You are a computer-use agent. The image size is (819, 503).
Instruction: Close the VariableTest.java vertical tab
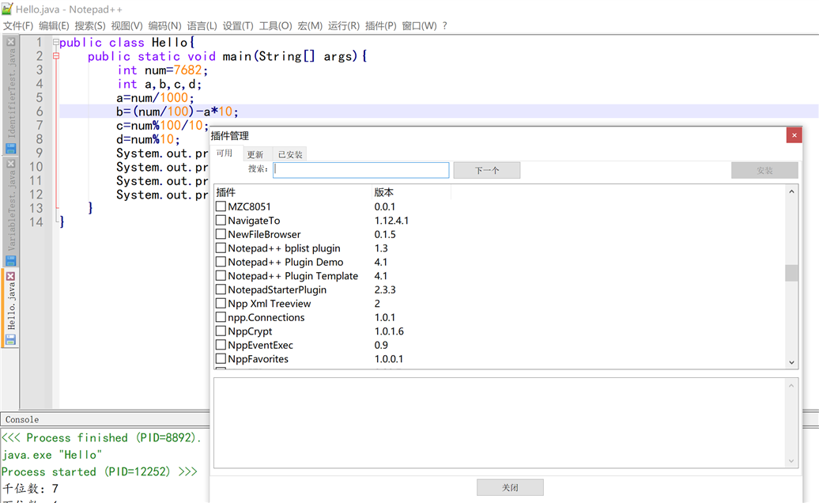10,164
